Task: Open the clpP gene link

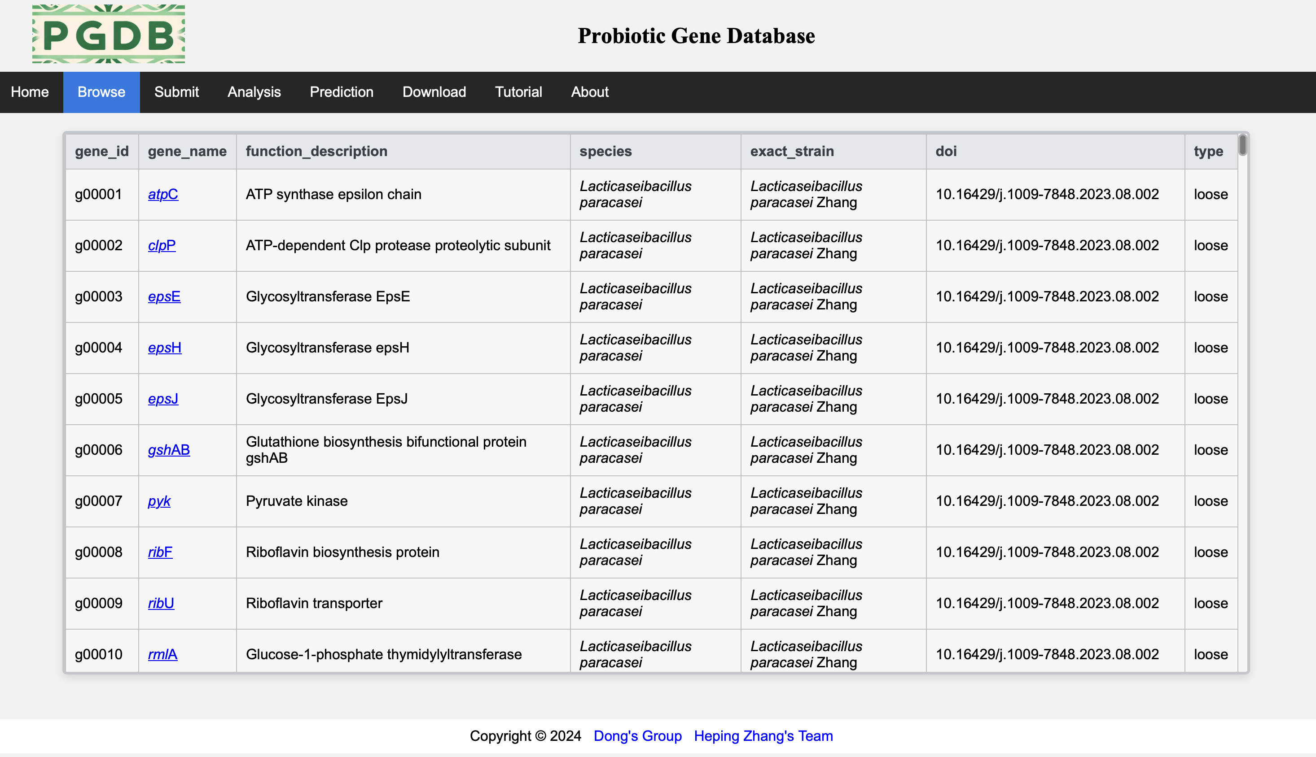Action: tap(162, 245)
